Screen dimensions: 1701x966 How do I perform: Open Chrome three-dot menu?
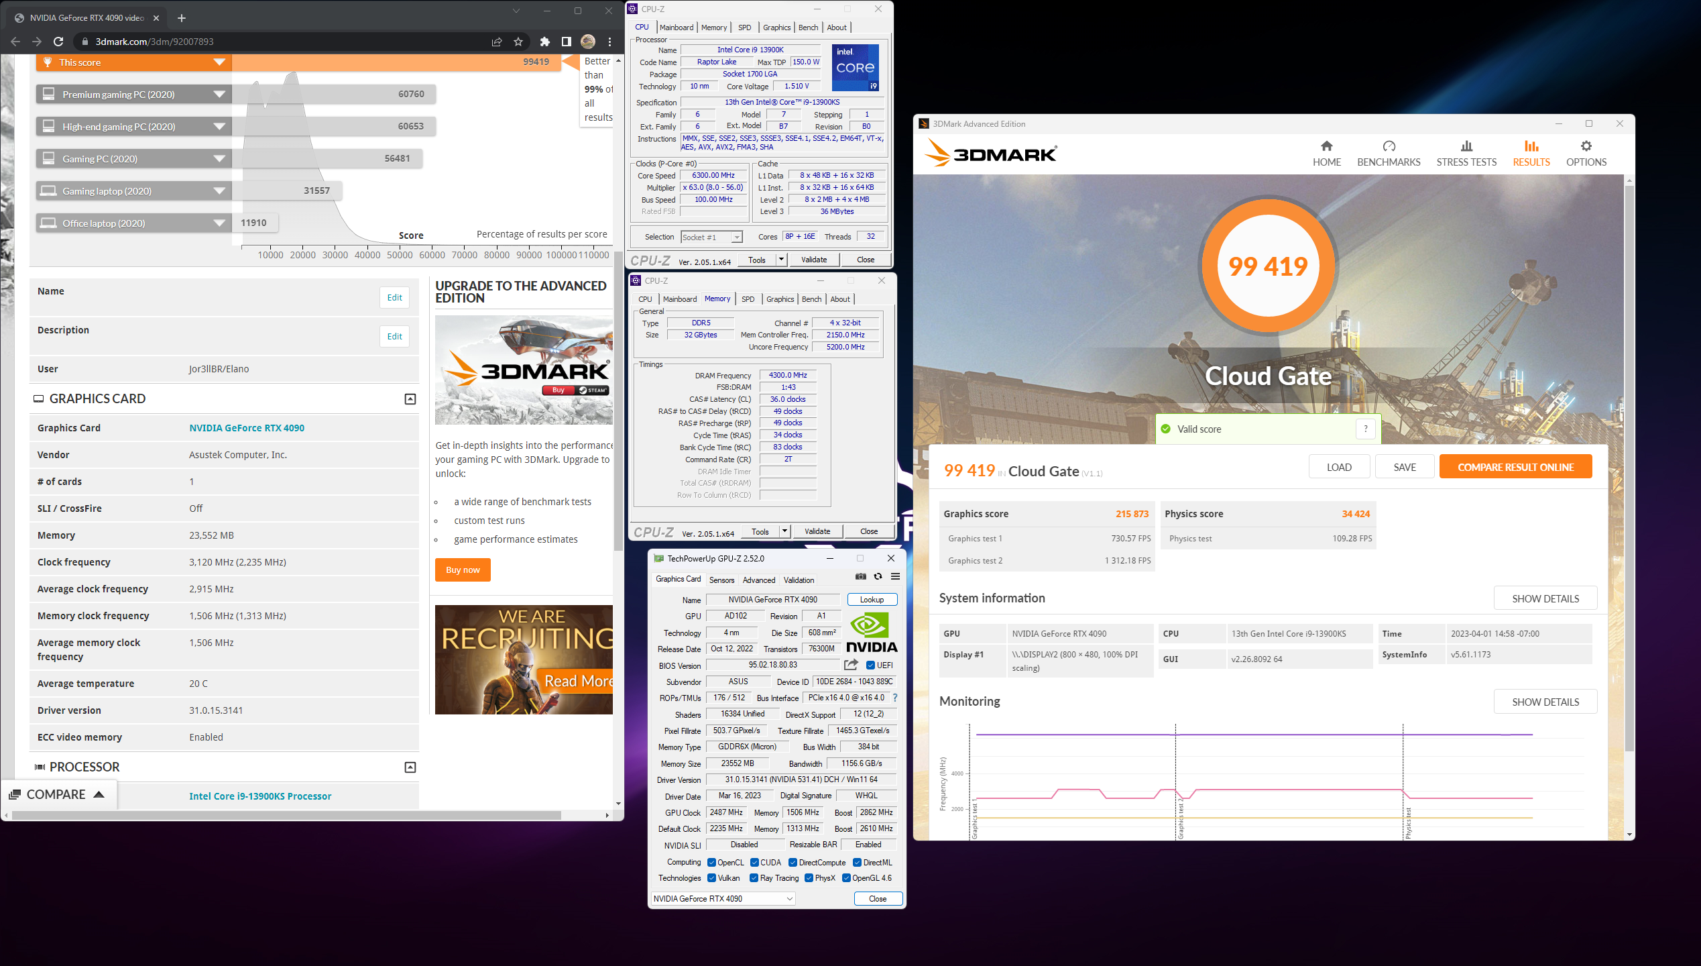(609, 42)
